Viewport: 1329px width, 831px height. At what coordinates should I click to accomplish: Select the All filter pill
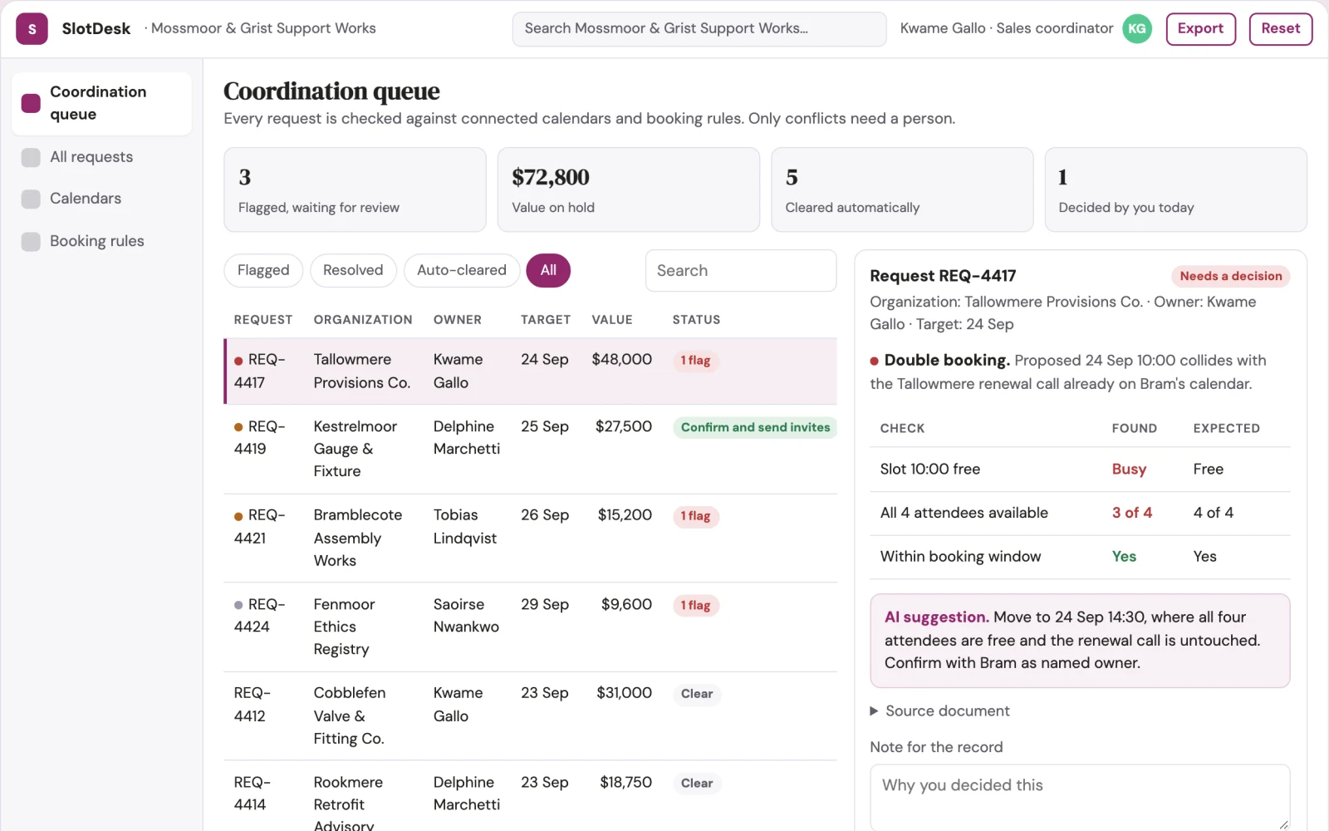[x=548, y=270]
